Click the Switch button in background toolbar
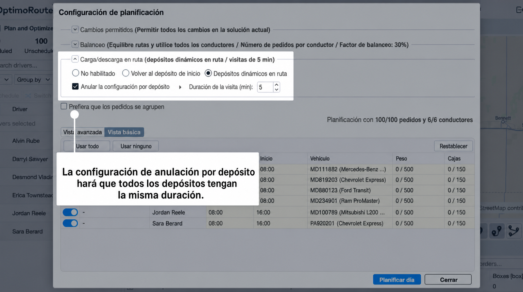Image resolution: width=523 pixels, height=292 pixels. tap(39, 95)
